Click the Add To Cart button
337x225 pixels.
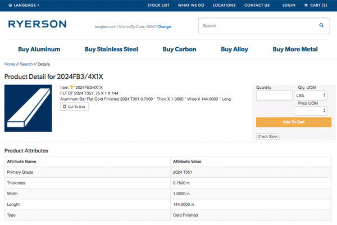point(294,122)
